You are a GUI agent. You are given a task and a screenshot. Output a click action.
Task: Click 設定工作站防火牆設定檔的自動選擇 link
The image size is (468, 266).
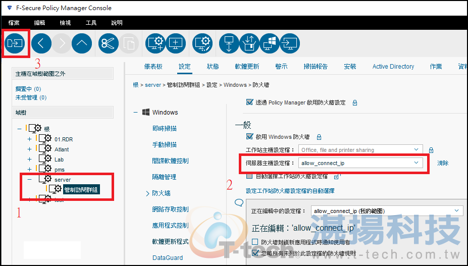coord(290,191)
